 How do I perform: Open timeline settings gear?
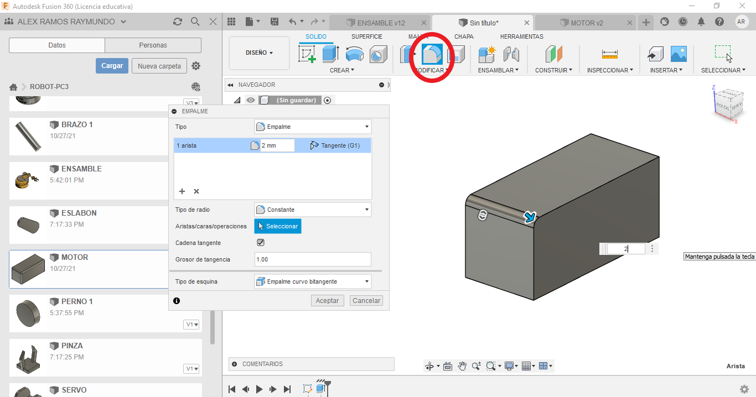click(744, 389)
